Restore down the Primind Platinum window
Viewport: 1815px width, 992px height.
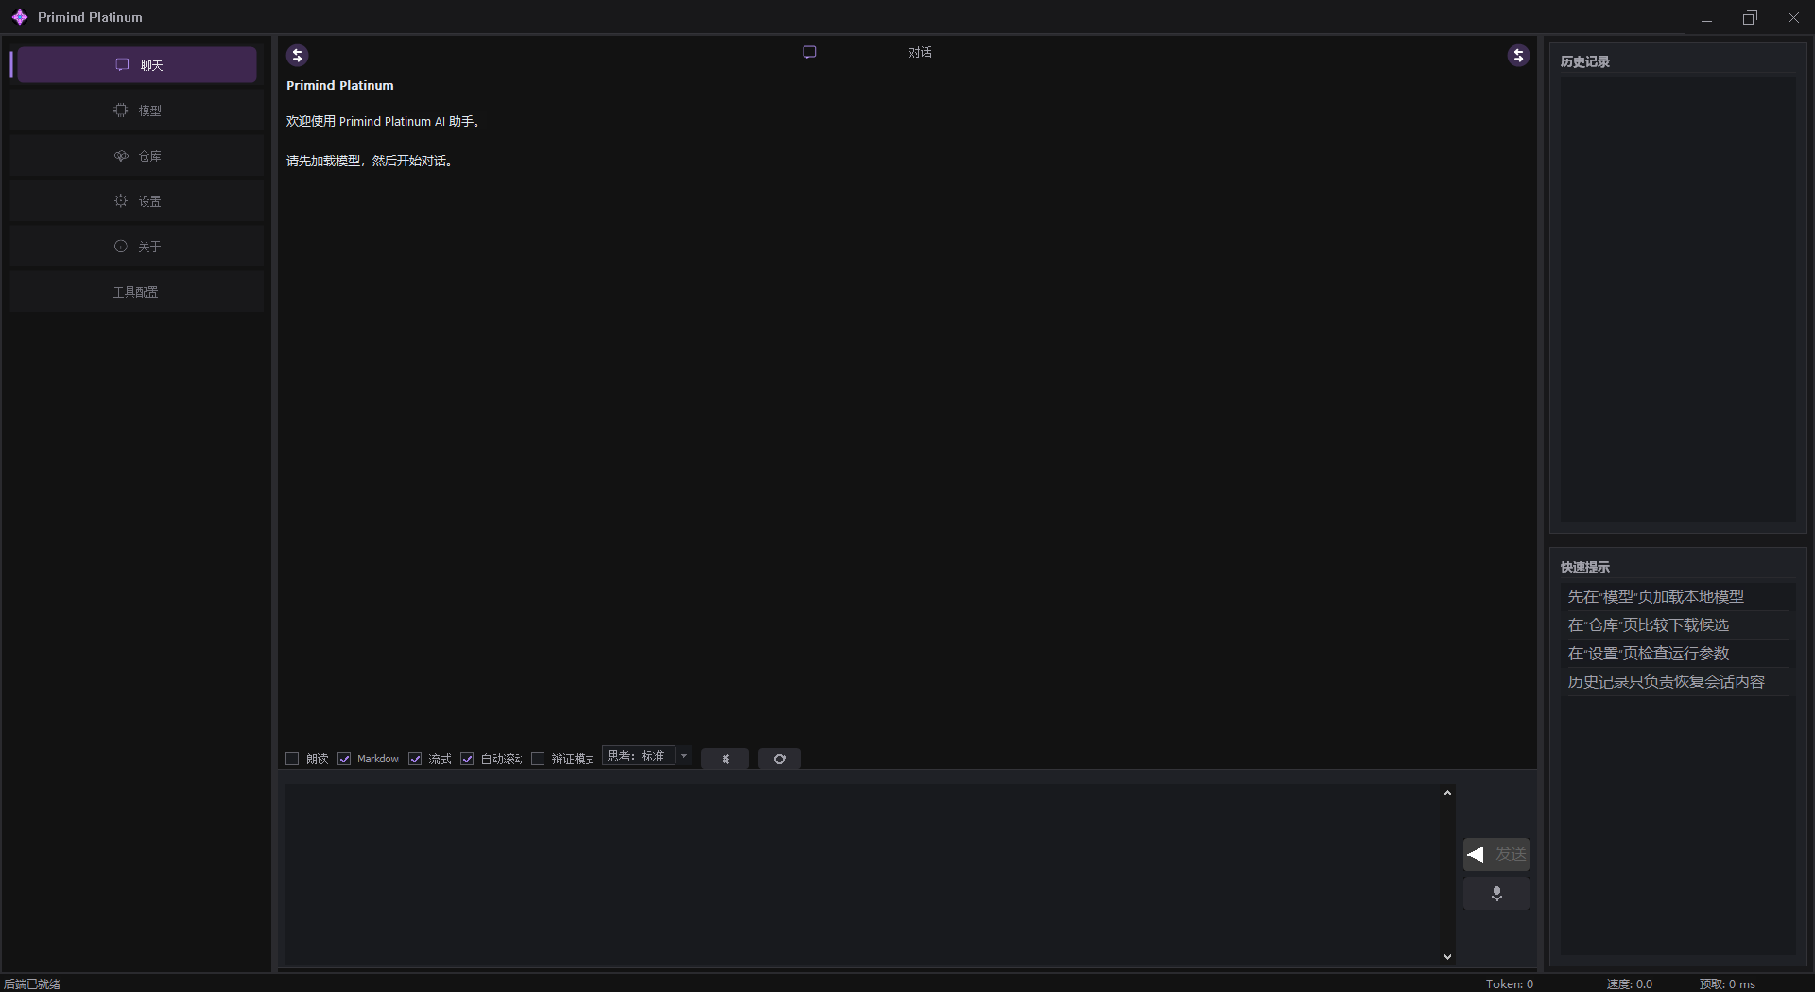coord(1750,18)
